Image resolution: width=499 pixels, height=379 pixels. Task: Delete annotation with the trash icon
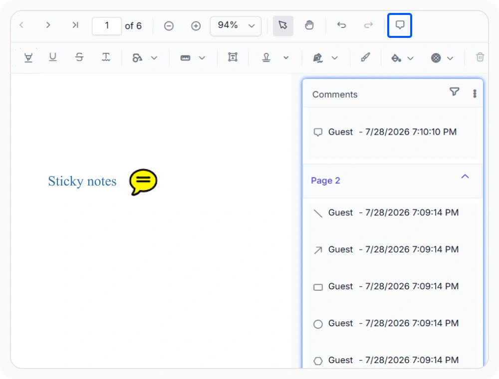[x=480, y=57]
